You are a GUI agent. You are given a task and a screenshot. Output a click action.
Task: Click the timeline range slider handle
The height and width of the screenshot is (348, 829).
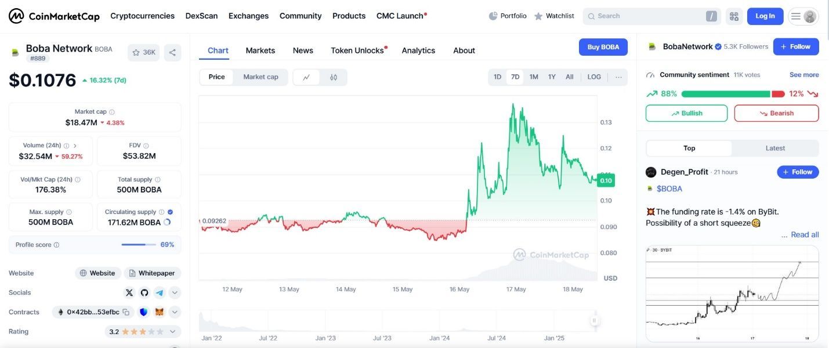coord(594,321)
